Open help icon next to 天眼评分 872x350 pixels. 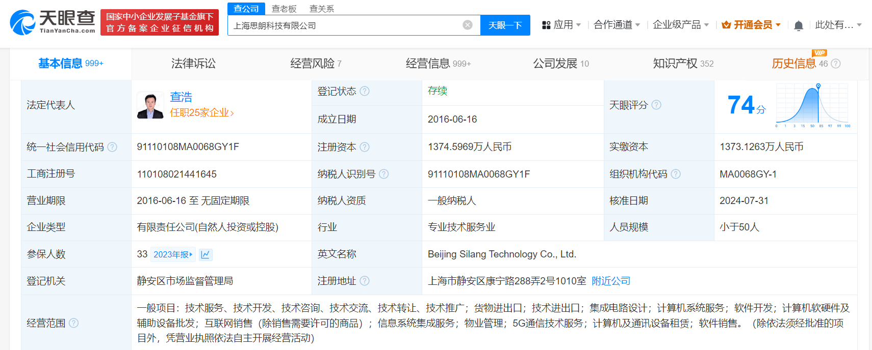coord(656,105)
